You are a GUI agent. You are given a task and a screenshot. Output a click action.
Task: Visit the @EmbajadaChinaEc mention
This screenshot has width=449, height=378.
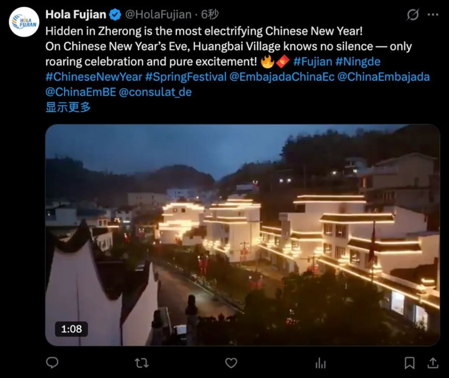(282, 77)
